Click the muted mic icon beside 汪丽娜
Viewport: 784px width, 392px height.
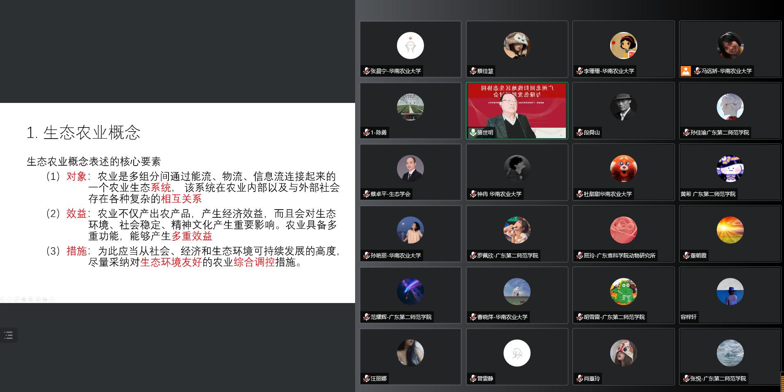pyautogui.click(x=366, y=378)
